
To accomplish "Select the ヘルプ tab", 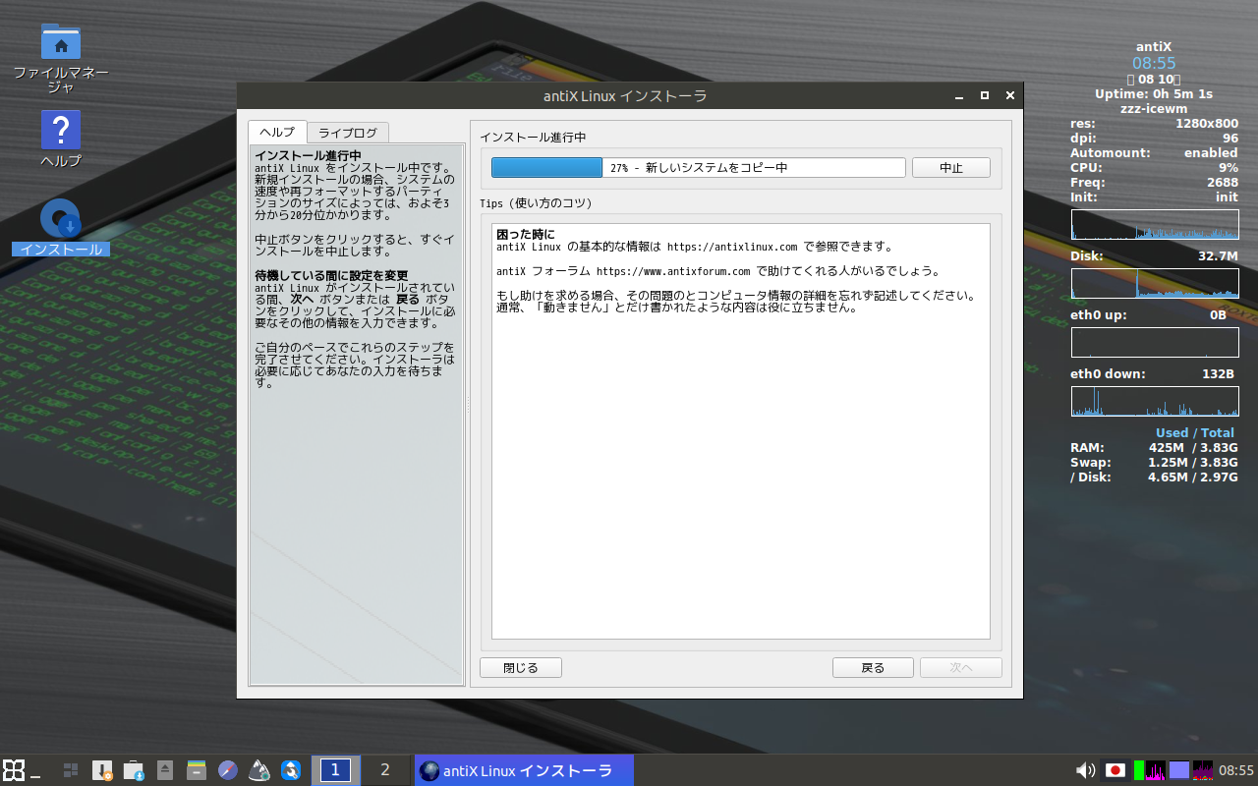I will pos(277,132).
